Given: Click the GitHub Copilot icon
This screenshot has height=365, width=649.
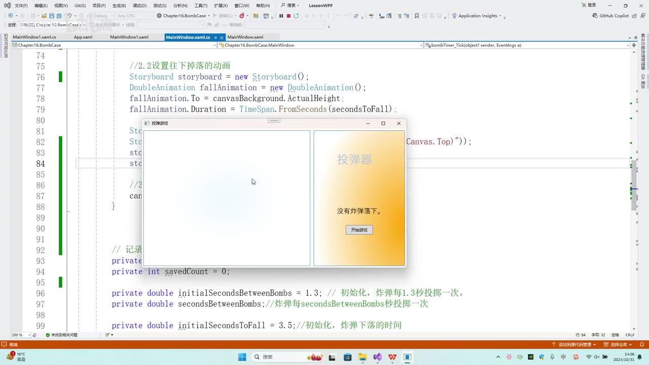Looking at the screenshot, I should (x=595, y=16).
